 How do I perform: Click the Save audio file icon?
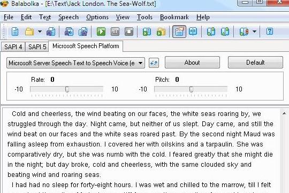pyautogui.click(x=69, y=32)
